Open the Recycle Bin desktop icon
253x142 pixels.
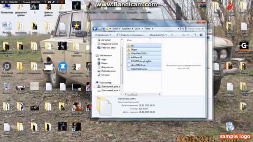coord(7,88)
